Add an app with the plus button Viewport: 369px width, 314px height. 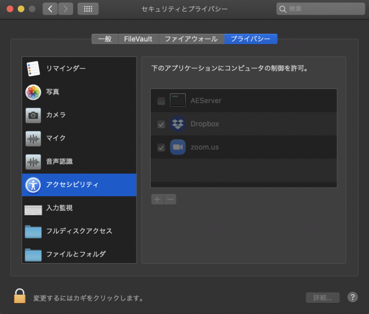157,199
